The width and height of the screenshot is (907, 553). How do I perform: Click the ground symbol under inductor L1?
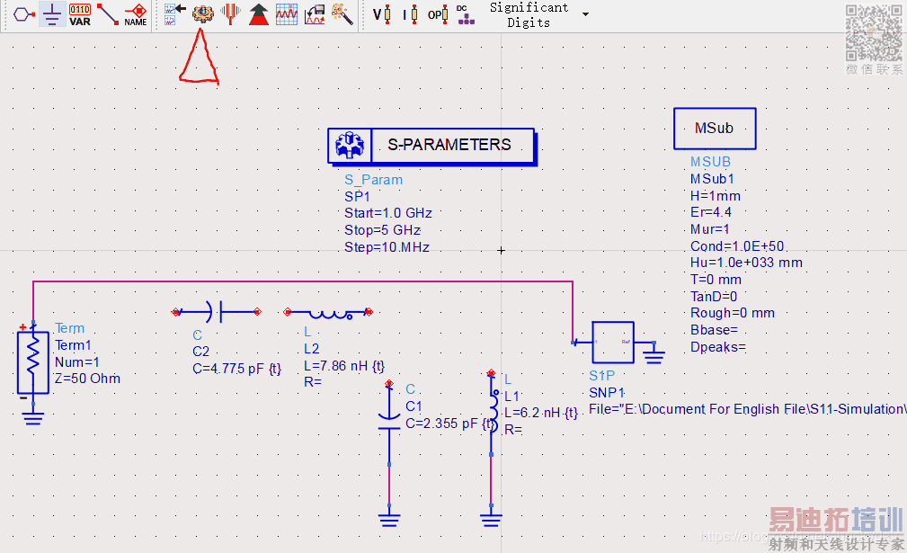491,518
